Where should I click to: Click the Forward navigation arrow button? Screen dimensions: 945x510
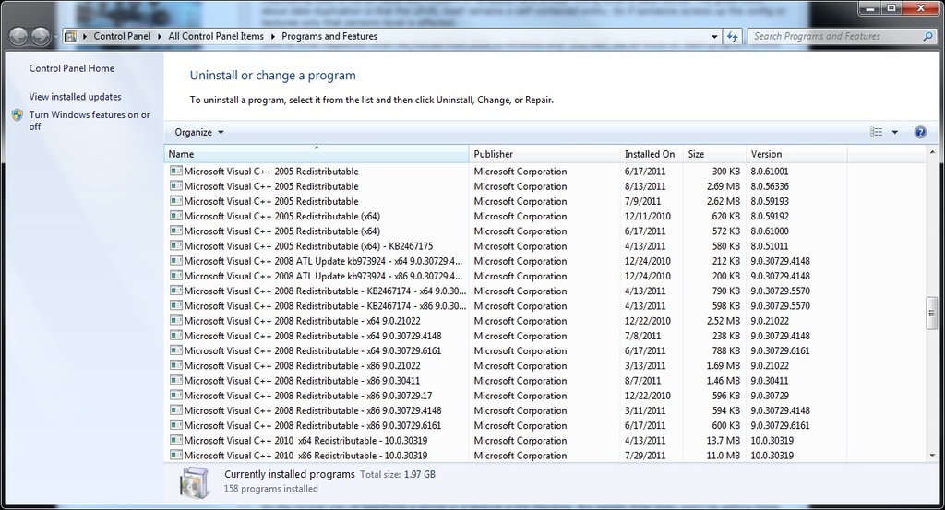point(41,37)
